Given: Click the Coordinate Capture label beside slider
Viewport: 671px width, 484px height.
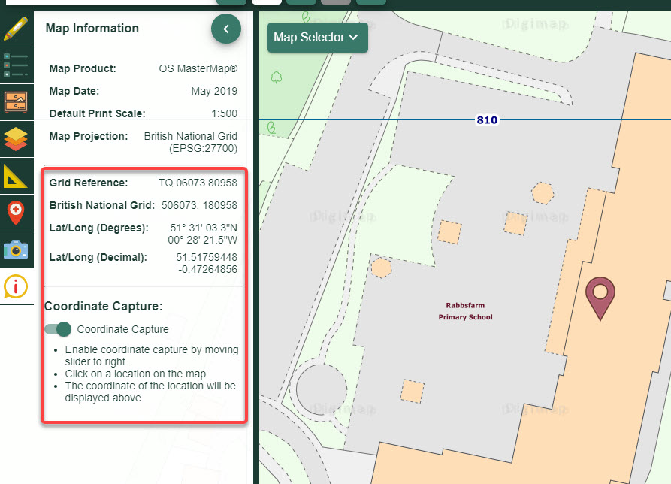Looking at the screenshot, I should [x=122, y=329].
